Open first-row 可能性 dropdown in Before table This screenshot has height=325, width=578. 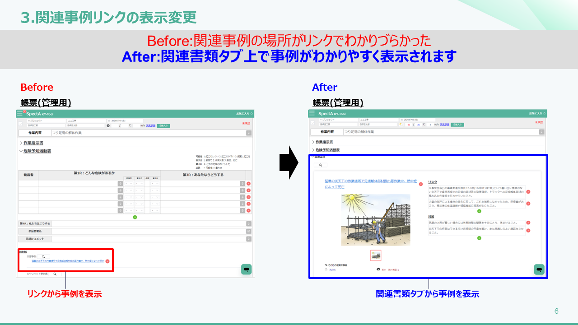pyautogui.click(x=129, y=184)
